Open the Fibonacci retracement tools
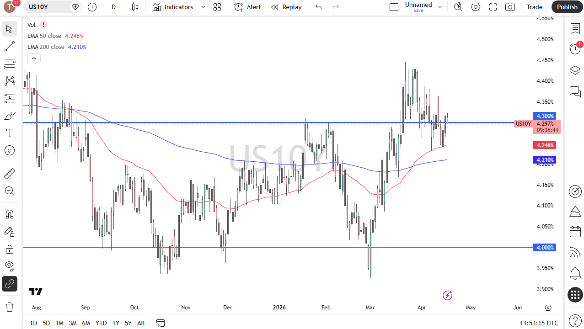 [9, 64]
